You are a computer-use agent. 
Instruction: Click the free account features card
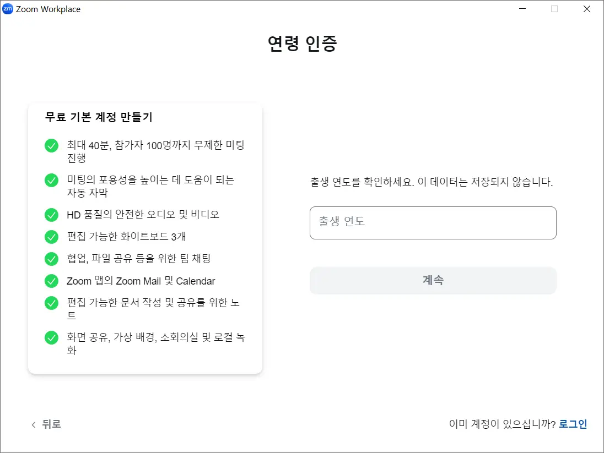point(145,237)
